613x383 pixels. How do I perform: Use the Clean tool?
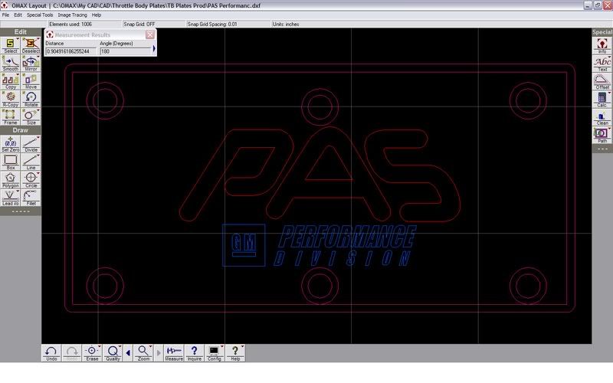coord(602,116)
